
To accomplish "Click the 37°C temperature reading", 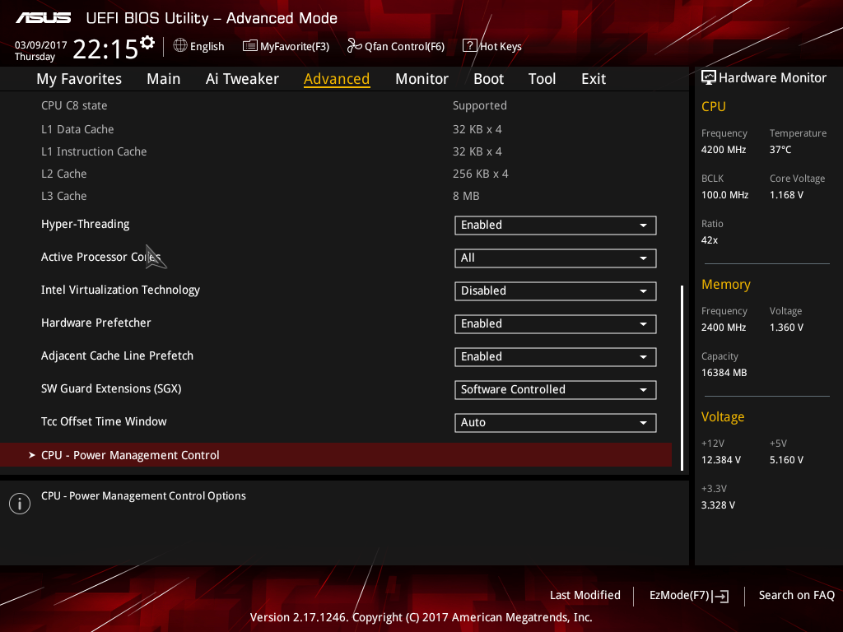I will 780,150.
